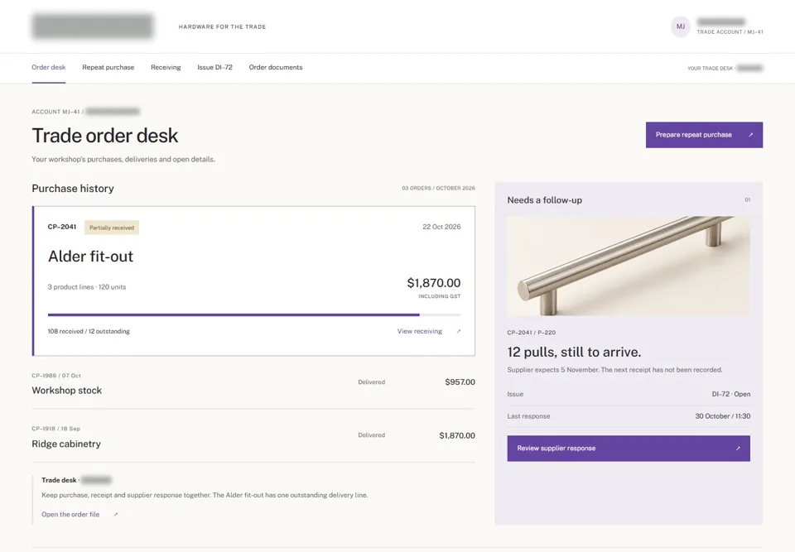795x552 pixels.
Task: Click the DI-72 · Open issue value
Action: tap(730, 394)
